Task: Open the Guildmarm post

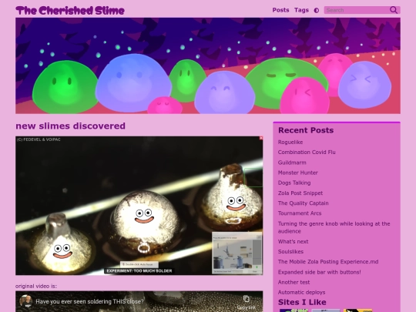Action: pos(292,163)
